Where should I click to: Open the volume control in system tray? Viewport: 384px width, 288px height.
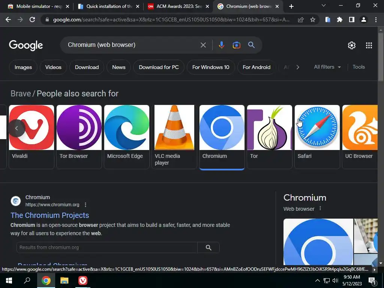point(335,280)
